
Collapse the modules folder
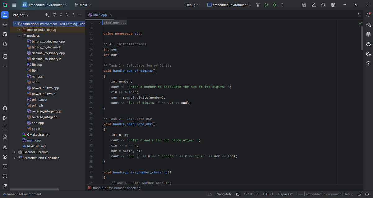click(x=20, y=36)
